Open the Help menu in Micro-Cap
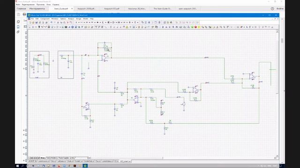This screenshot has height=168, width=300. click(92, 19)
